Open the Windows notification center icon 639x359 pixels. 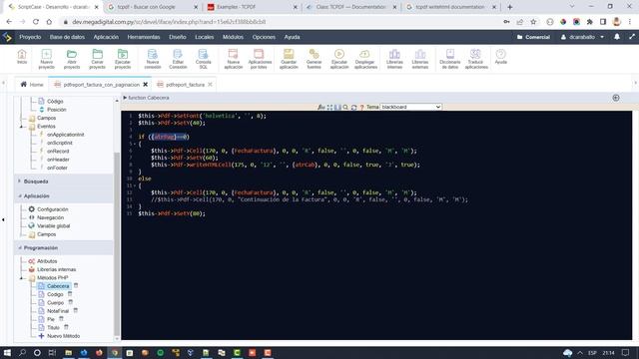[x=626, y=352]
